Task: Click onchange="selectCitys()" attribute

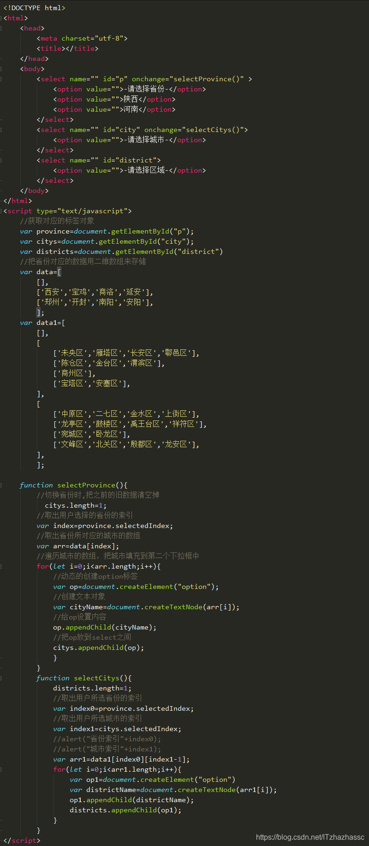Action: (194, 130)
